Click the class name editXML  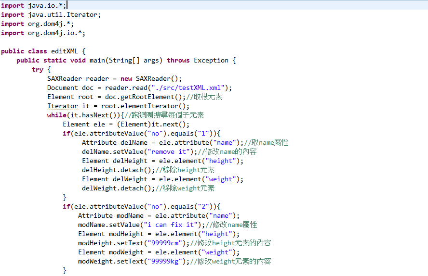64,51
